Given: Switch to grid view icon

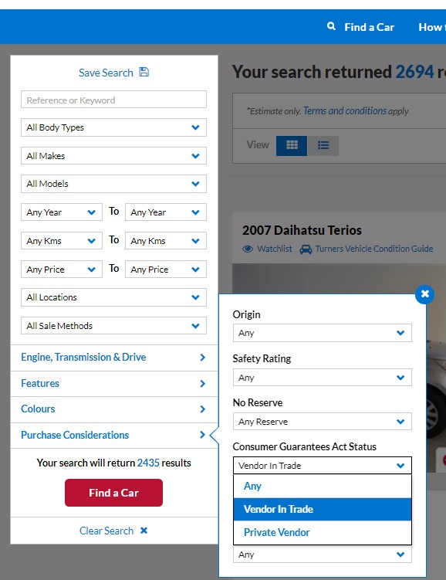Looking at the screenshot, I should 292,145.
